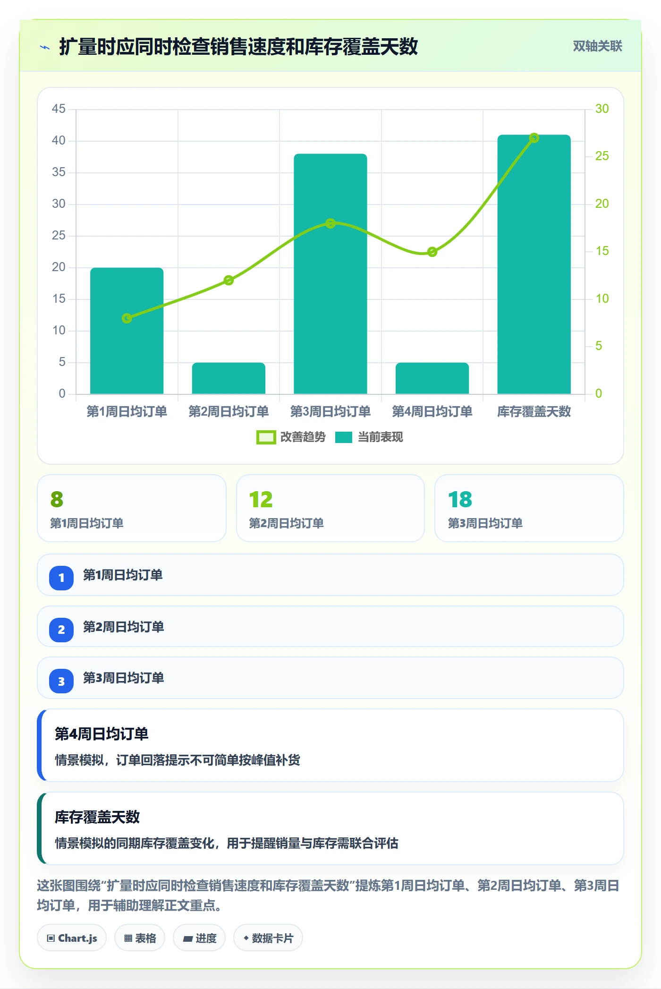661x989 pixels.
Task: Click the lightning icon beside the title
Action: [45, 47]
